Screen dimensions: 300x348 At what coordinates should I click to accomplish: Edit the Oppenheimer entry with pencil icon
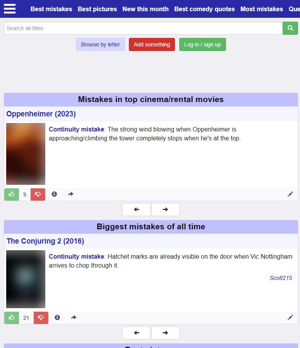point(290,194)
